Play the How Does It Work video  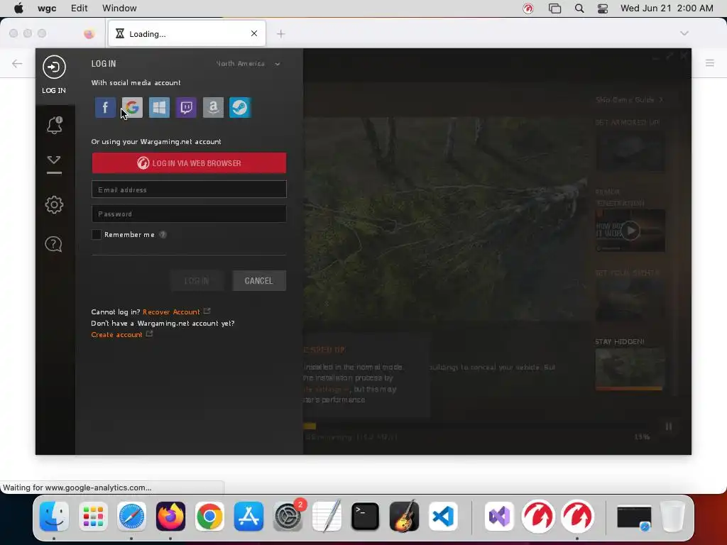630,231
